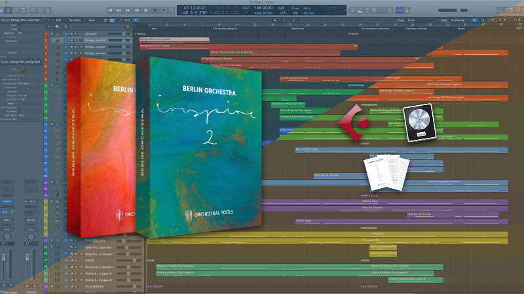524x294 pixels.
Task: Click the Bus 20 output slot
Action: point(31,220)
